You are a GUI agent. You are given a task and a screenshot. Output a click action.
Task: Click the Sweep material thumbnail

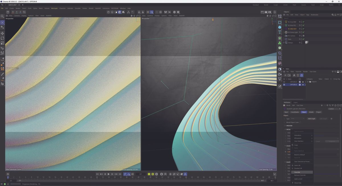coord(307,42)
